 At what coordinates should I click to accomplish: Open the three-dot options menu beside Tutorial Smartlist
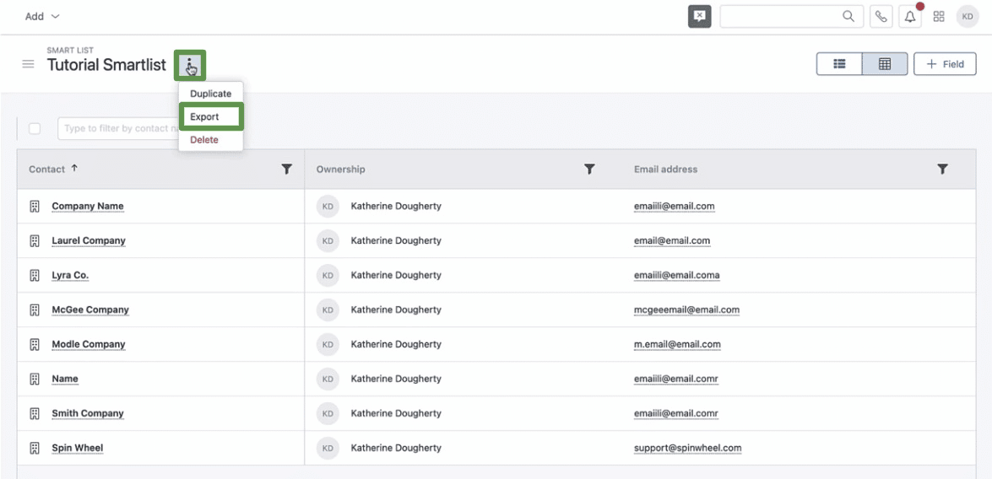(190, 64)
